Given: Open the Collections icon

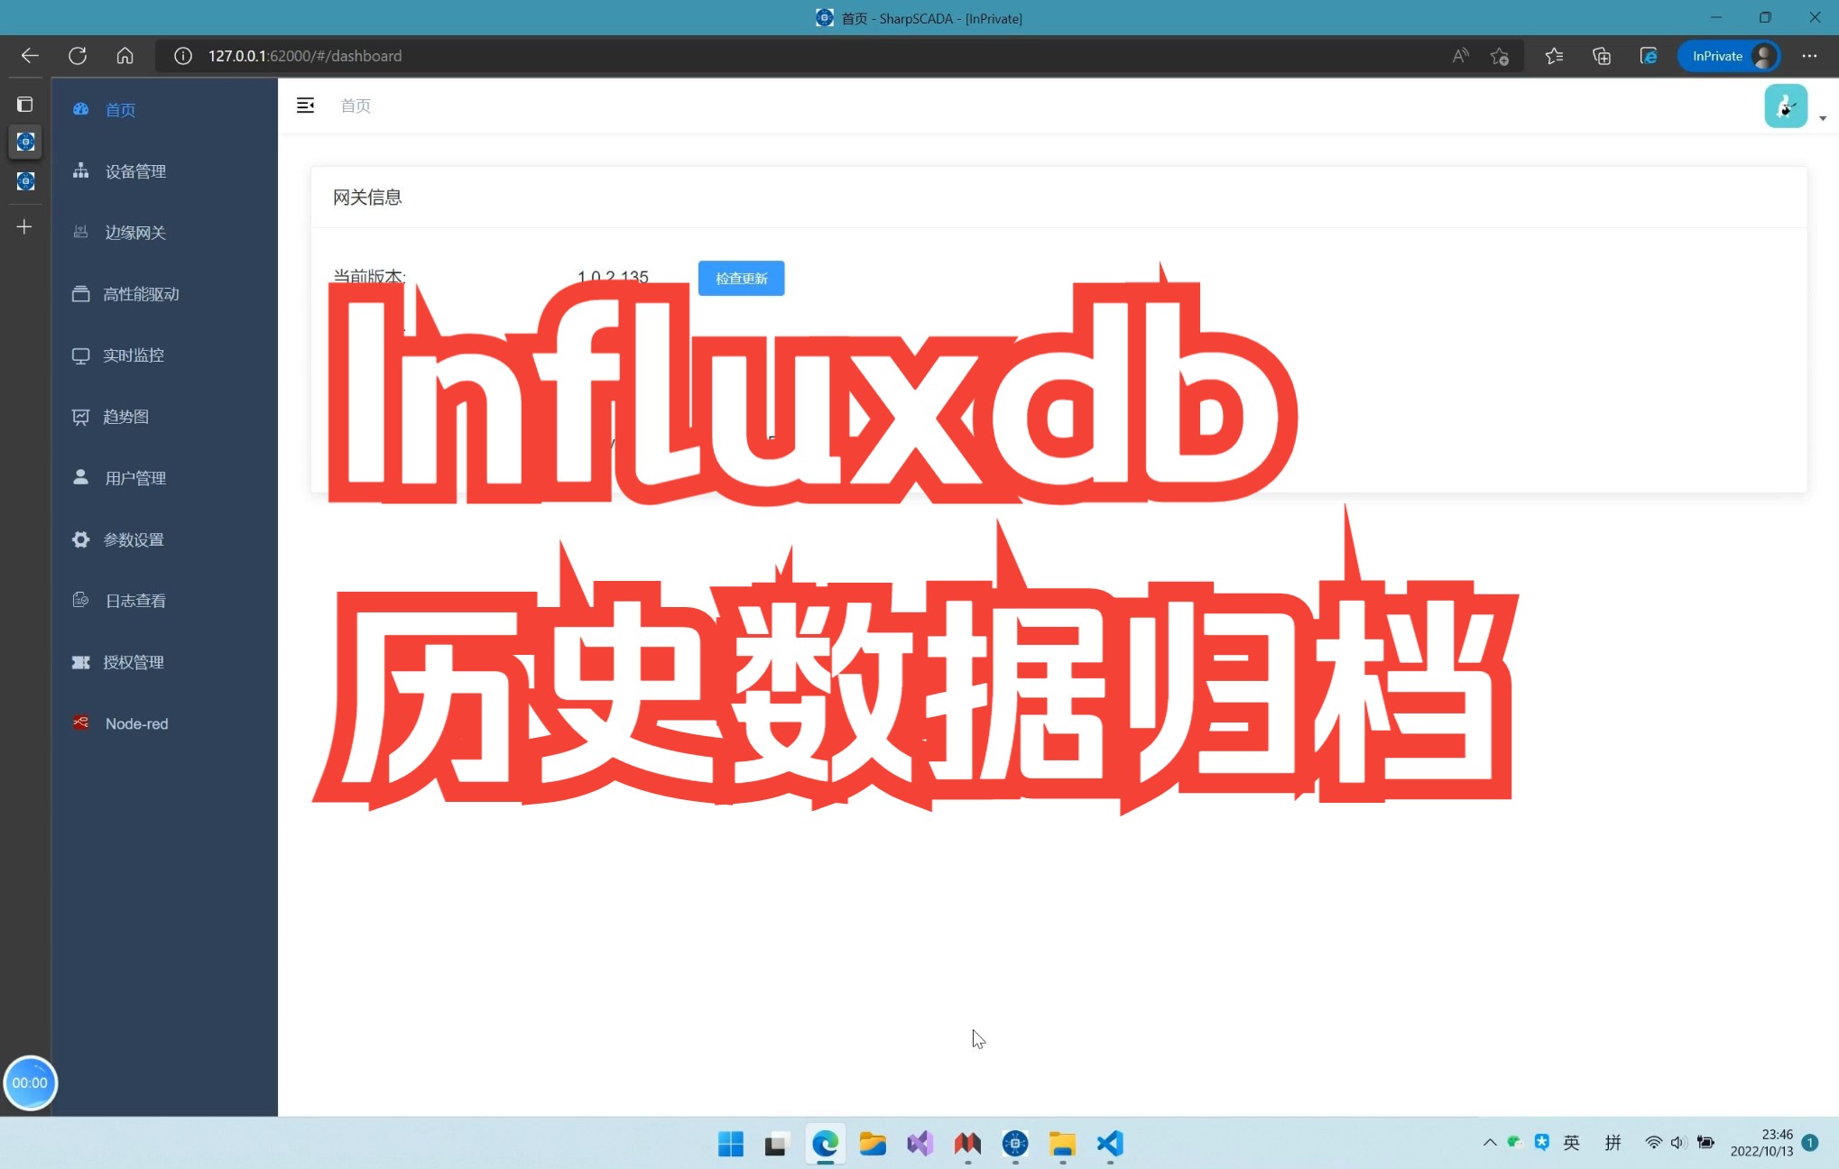Looking at the screenshot, I should (x=1602, y=56).
